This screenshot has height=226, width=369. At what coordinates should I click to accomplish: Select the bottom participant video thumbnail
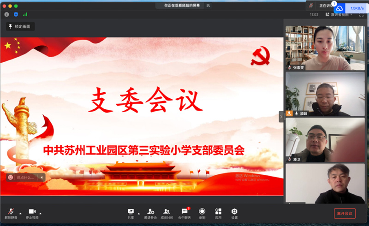click(x=325, y=184)
